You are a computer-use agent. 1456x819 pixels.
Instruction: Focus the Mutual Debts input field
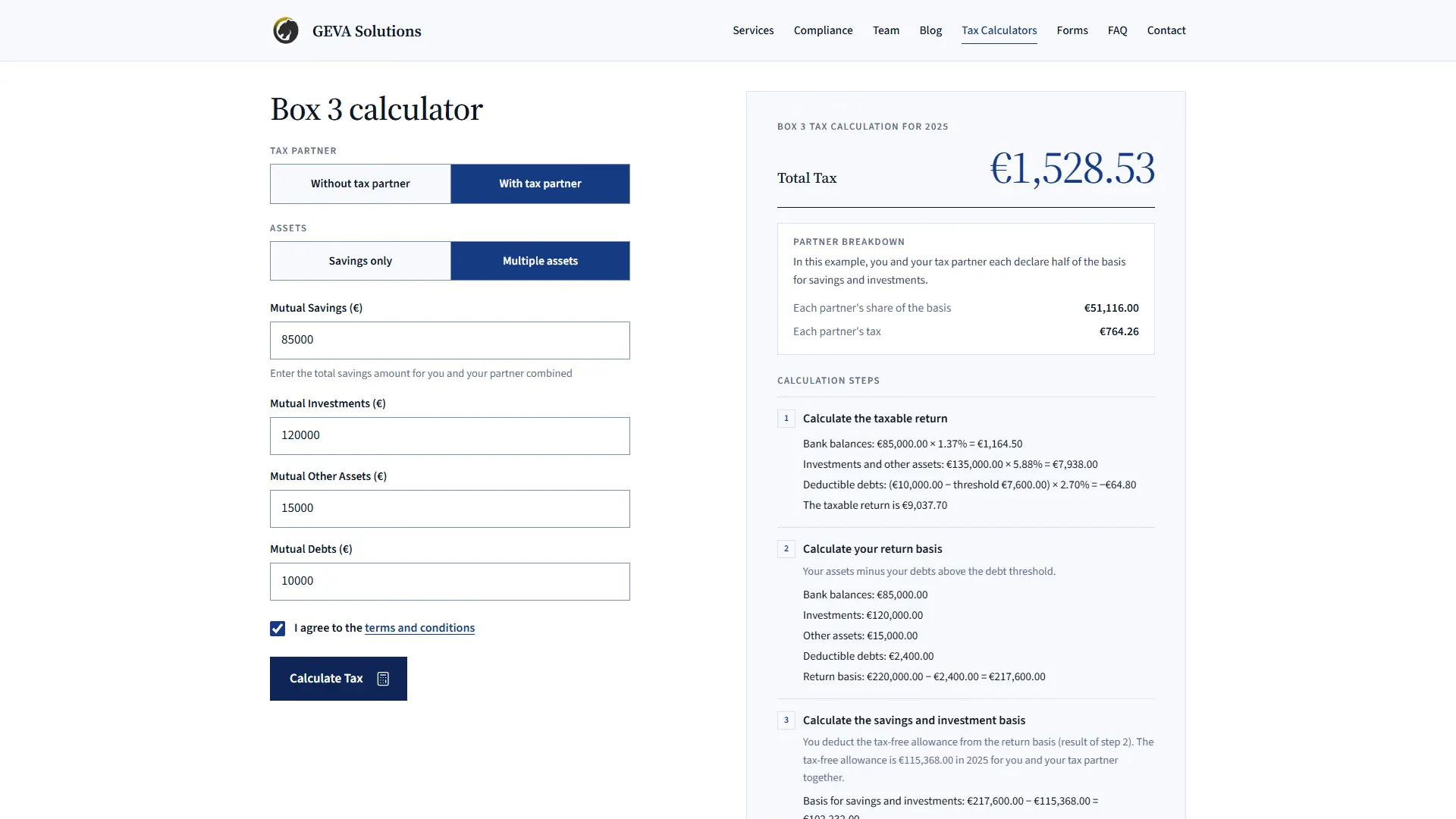pos(450,582)
